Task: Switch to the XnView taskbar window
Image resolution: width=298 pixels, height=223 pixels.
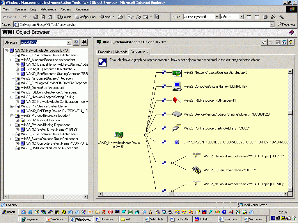Action: [x=57, y=219]
